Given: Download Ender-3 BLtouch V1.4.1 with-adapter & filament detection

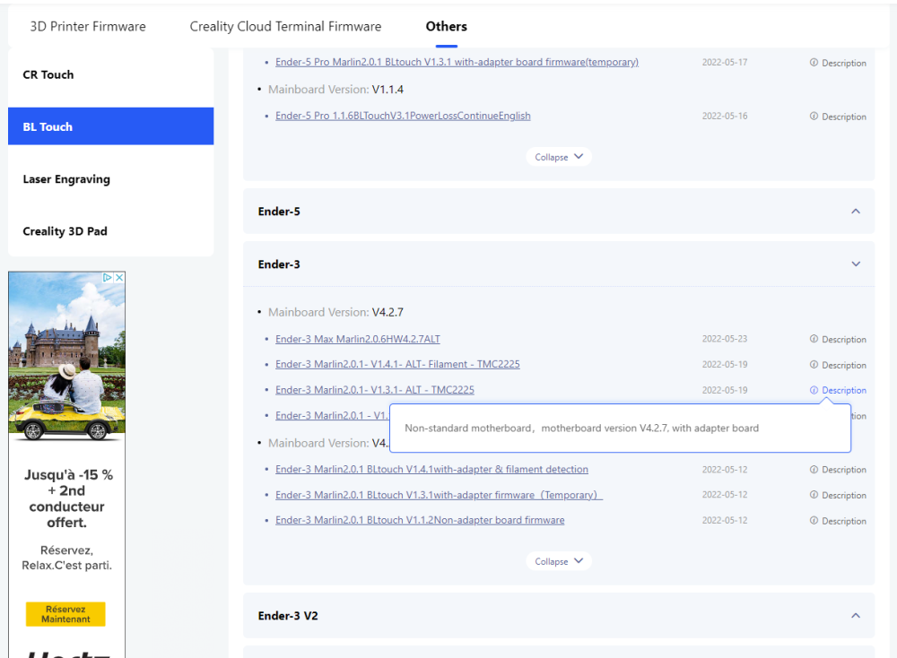Looking at the screenshot, I should pyautogui.click(x=431, y=470).
